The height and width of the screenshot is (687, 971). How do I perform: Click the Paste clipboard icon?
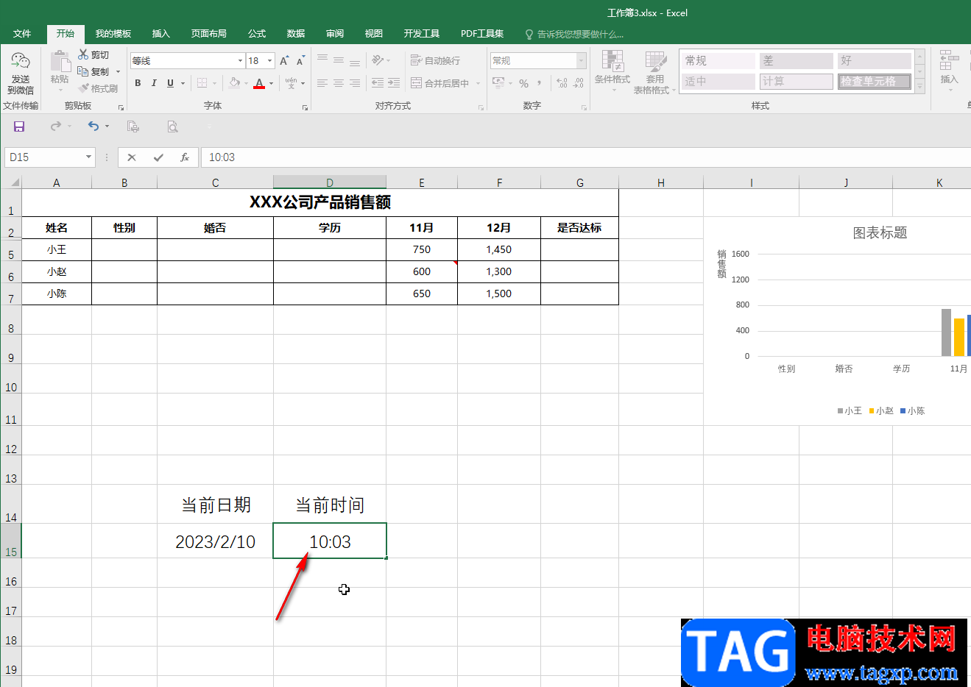pos(60,62)
